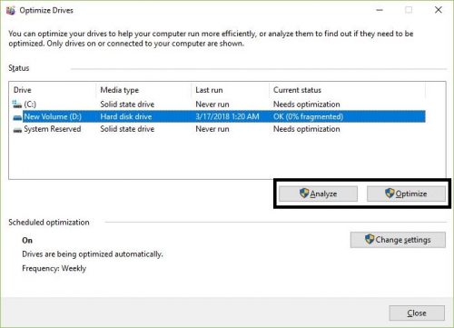Click "Solid state drive" in the (C:) row
This screenshot has height=328, width=454.
pos(127,104)
